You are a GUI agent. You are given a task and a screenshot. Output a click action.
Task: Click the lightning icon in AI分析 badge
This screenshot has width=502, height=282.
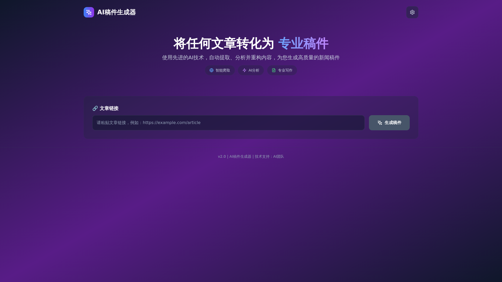pos(244,70)
